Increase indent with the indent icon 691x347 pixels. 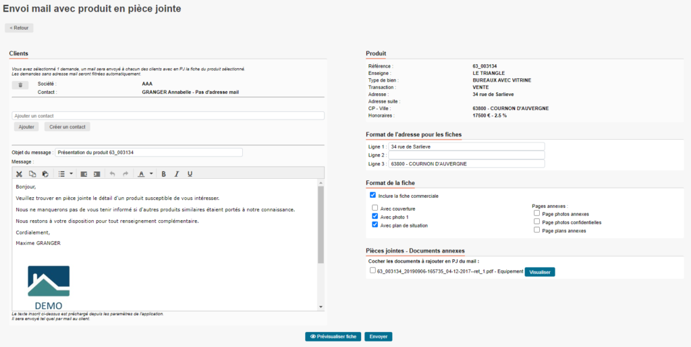(x=96, y=173)
